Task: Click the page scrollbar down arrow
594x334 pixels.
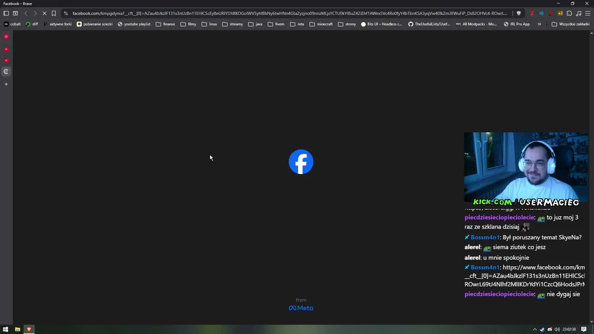Action: coord(591,321)
